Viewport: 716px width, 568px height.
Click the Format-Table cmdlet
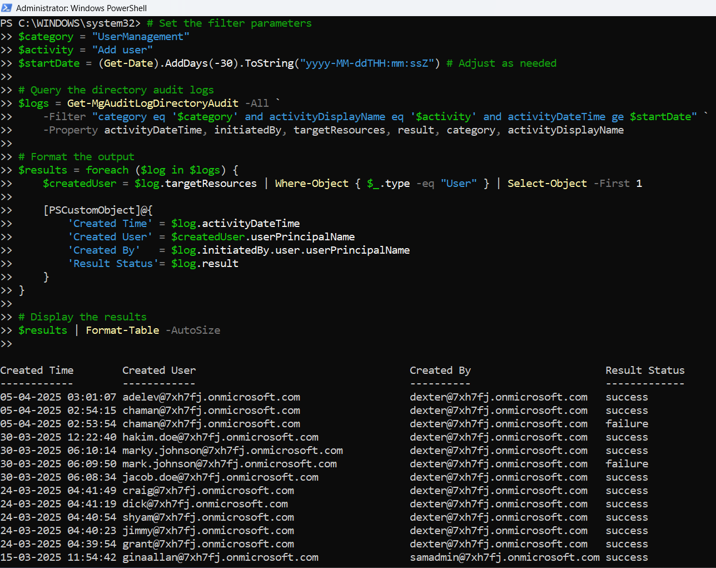pyautogui.click(x=122, y=330)
